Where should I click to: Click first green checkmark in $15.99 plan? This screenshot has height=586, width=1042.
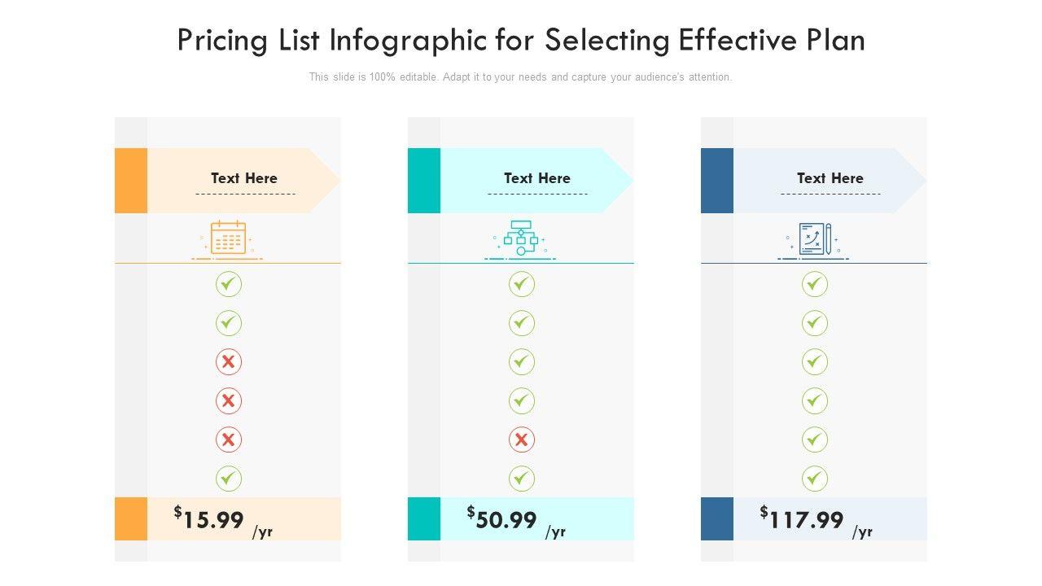point(229,284)
